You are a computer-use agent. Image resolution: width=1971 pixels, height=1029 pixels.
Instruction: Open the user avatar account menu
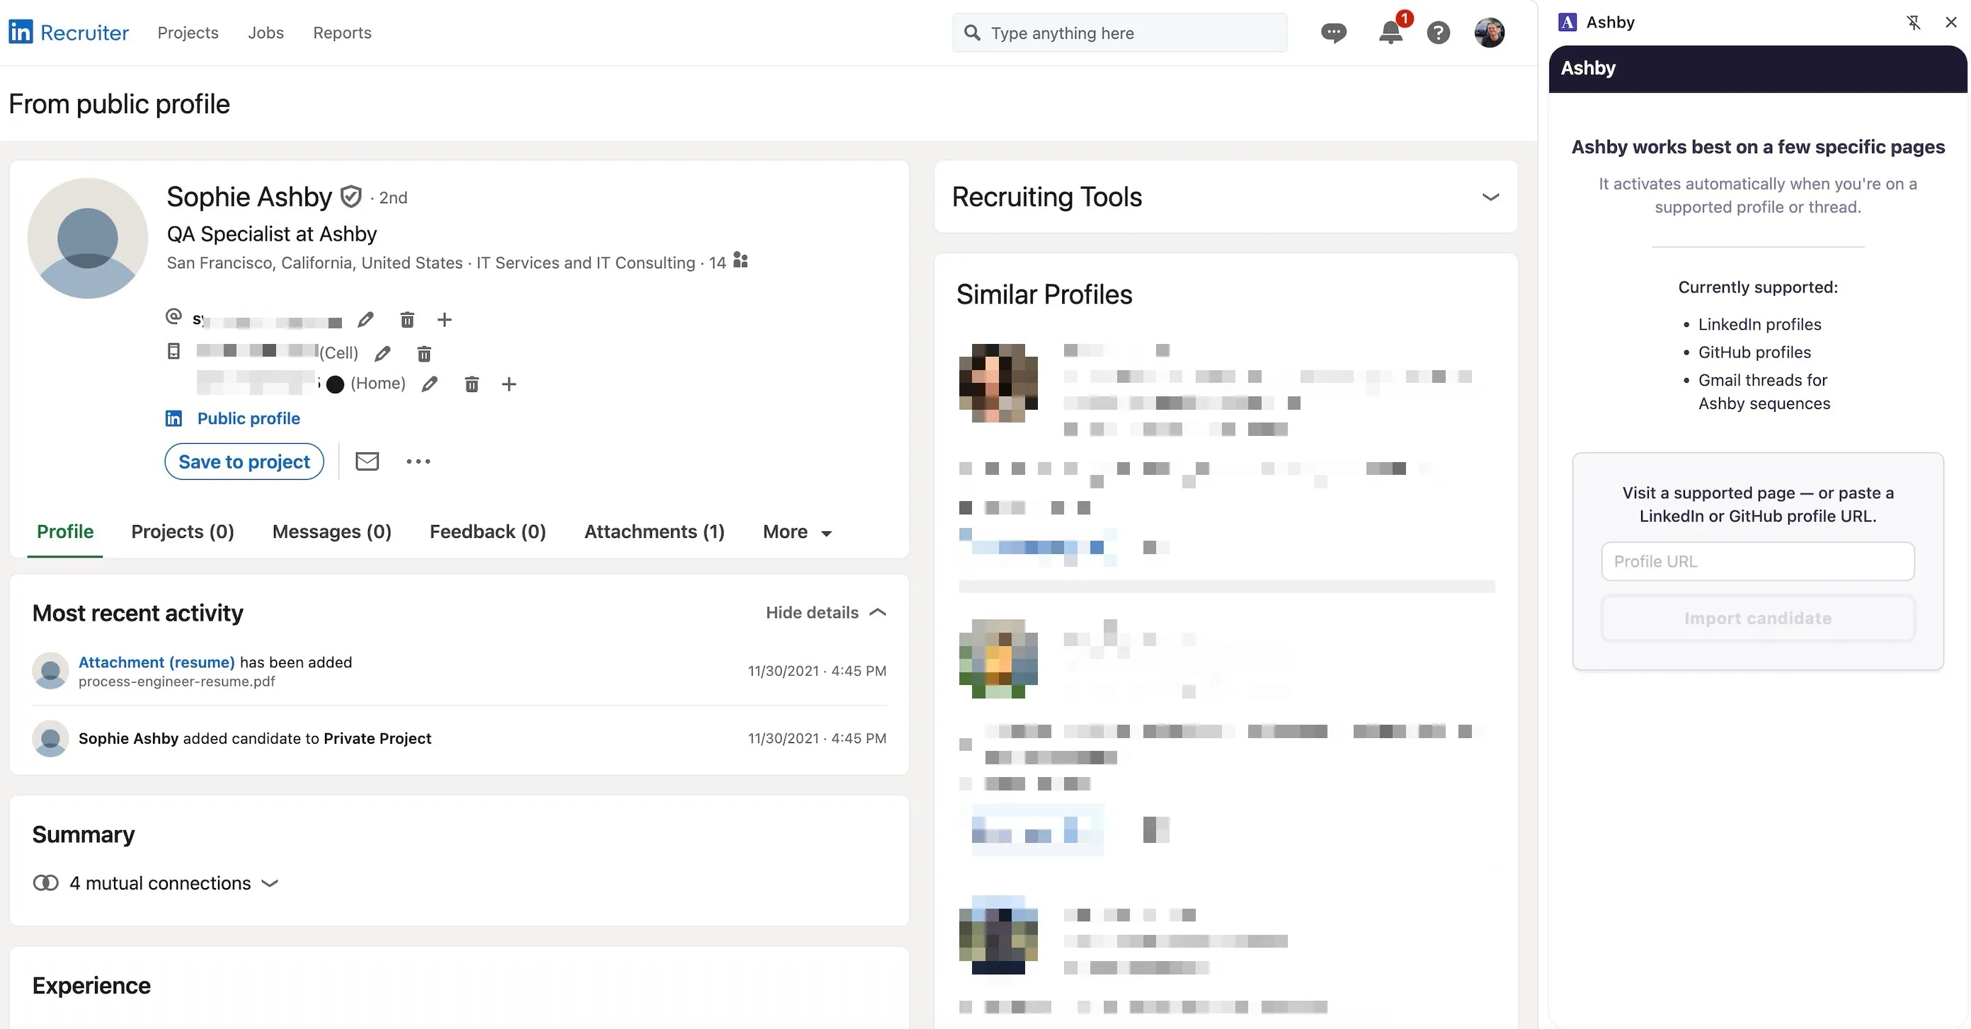[x=1489, y=33]
